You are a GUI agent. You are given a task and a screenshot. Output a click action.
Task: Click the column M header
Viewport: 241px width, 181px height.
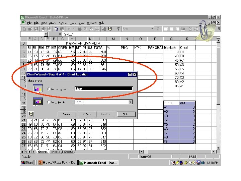click(x=113, y=39)
